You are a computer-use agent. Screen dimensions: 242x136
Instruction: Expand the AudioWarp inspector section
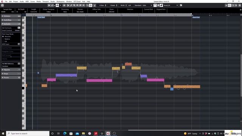[x=11, y=20]
